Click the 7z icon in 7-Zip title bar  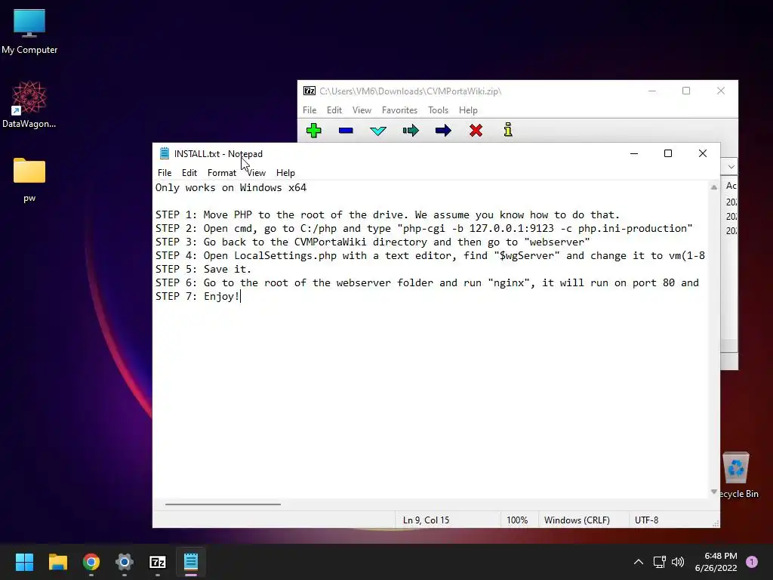point(309,91)
